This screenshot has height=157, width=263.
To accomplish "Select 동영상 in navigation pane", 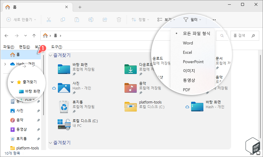I will pos(19,130).
